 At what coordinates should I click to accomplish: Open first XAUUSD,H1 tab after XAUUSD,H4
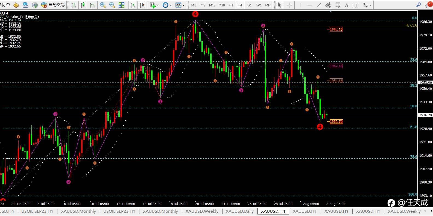pos(305,211)
